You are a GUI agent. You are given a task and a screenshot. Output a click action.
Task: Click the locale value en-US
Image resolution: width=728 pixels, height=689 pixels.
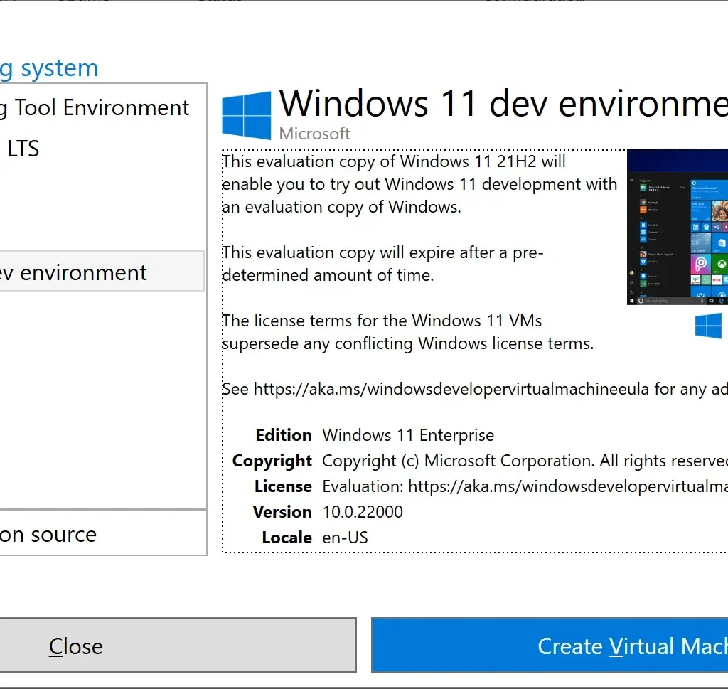click(345, 537)
